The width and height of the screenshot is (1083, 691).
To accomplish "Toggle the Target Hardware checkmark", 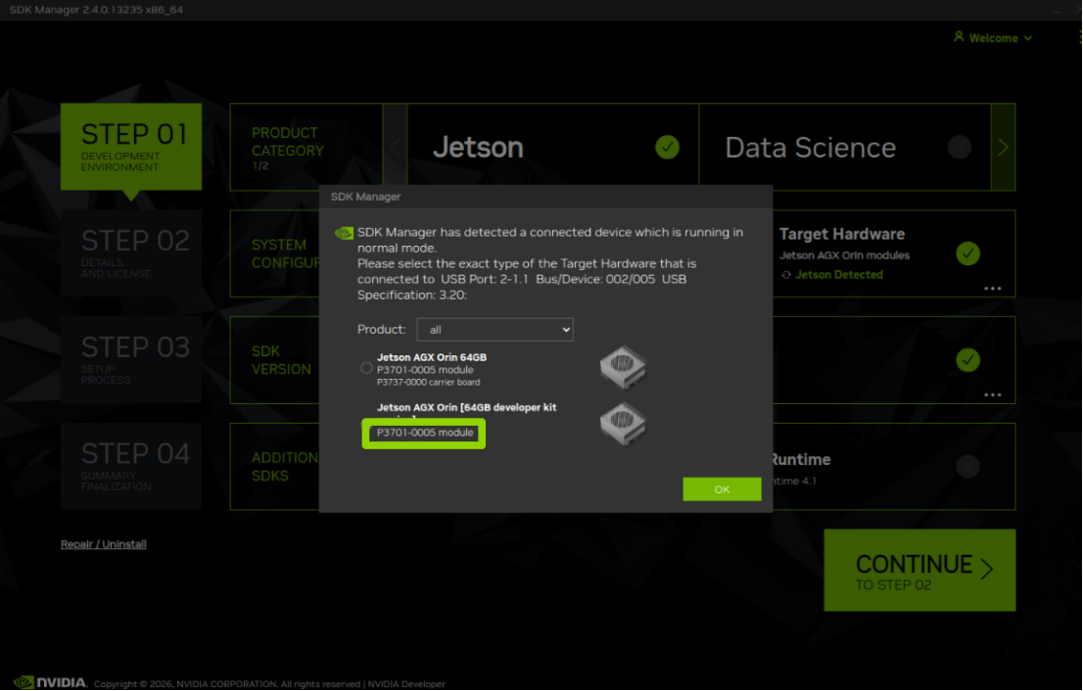I will pos(967,253).
